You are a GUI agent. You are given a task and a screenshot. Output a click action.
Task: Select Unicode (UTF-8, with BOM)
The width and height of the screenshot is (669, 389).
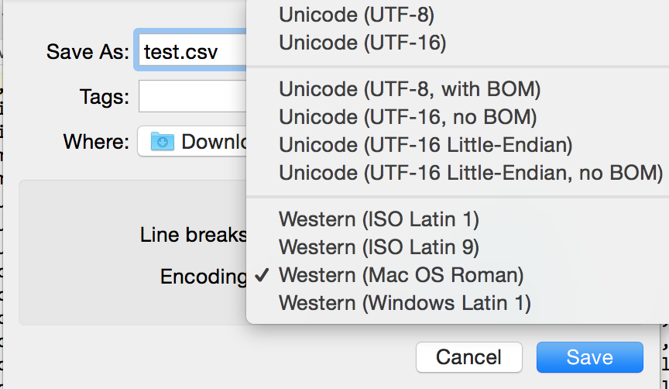tap(458, 89)
